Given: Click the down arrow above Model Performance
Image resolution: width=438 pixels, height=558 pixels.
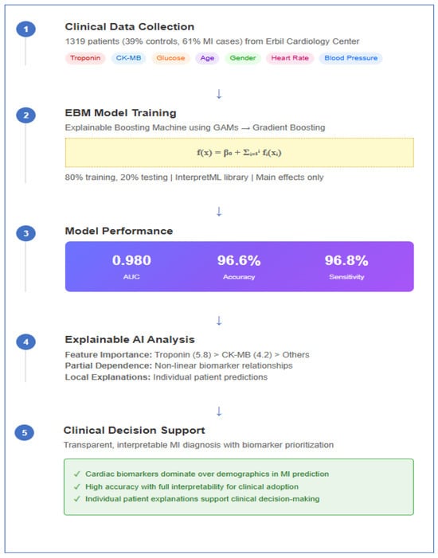Looking at the screenshot, I should pyautogui.click(x=219, y=212).
